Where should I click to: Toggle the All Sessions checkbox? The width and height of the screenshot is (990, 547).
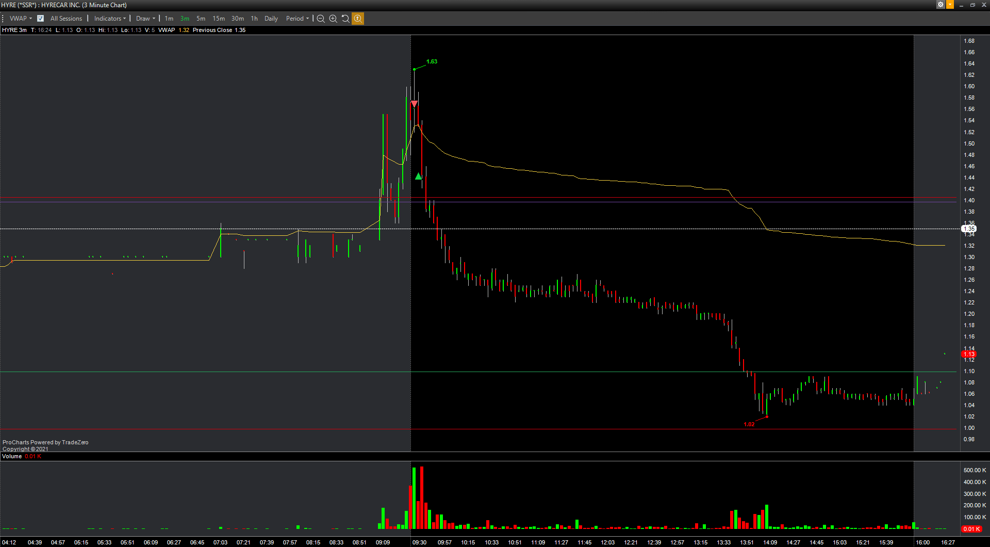coord(41,19)
